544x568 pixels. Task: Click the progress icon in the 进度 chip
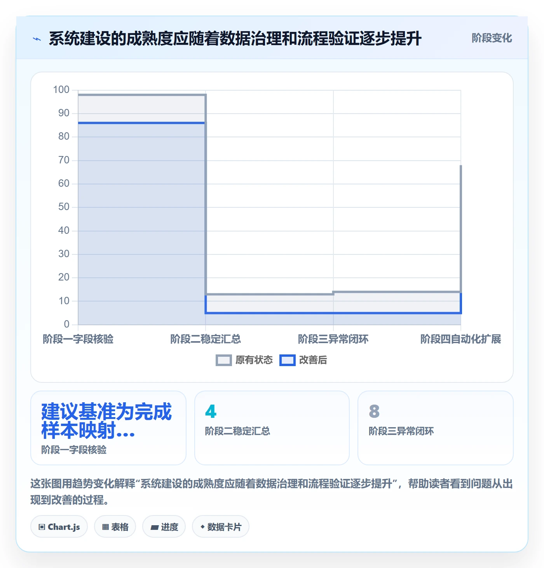click(155, 528)
